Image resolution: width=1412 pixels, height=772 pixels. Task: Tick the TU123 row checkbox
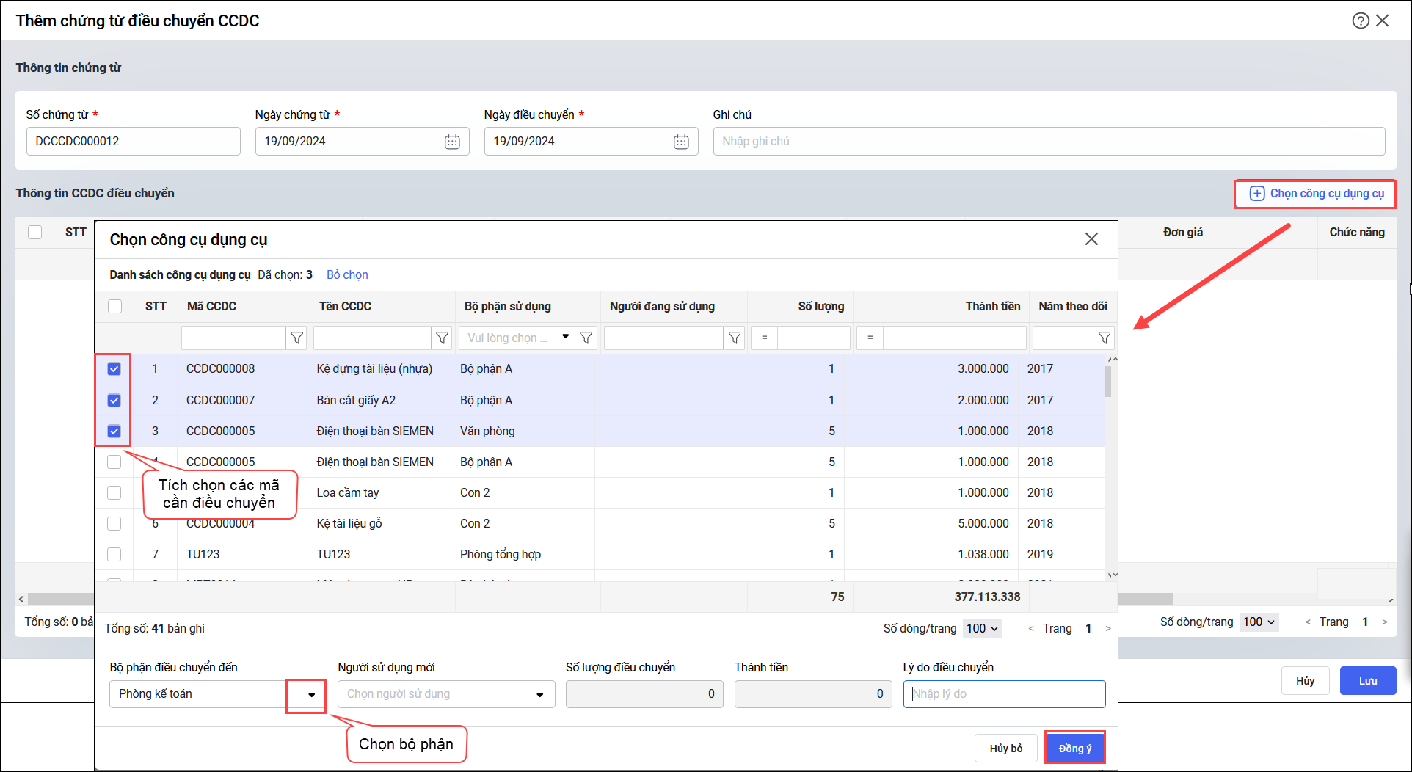click(114, 554)
